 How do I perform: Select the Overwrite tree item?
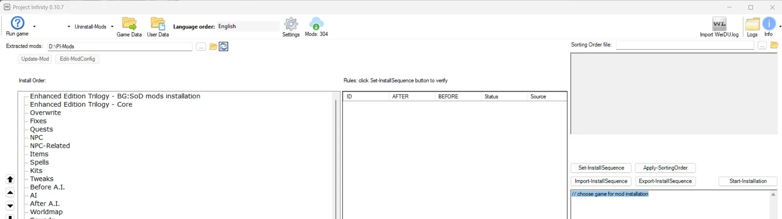coord(45,113)
